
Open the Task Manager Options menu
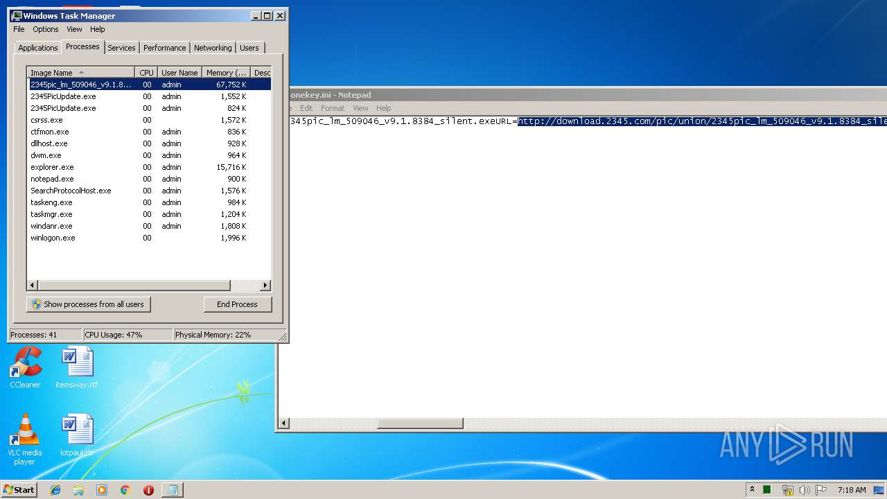46,29
